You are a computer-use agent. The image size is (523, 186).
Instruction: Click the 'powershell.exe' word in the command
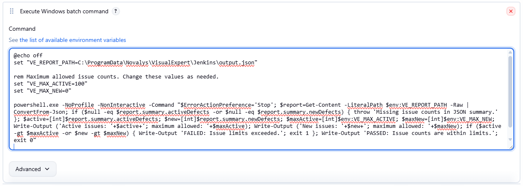point(36,105)
